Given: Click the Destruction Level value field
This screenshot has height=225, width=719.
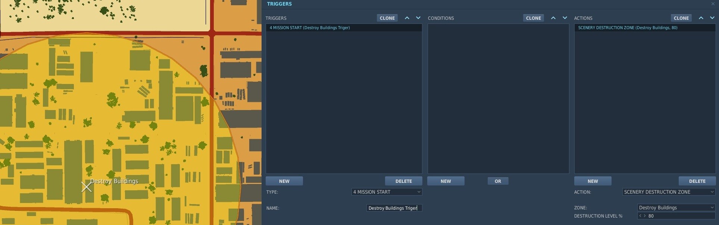Looking at the screenshot, I should point(681,216).
